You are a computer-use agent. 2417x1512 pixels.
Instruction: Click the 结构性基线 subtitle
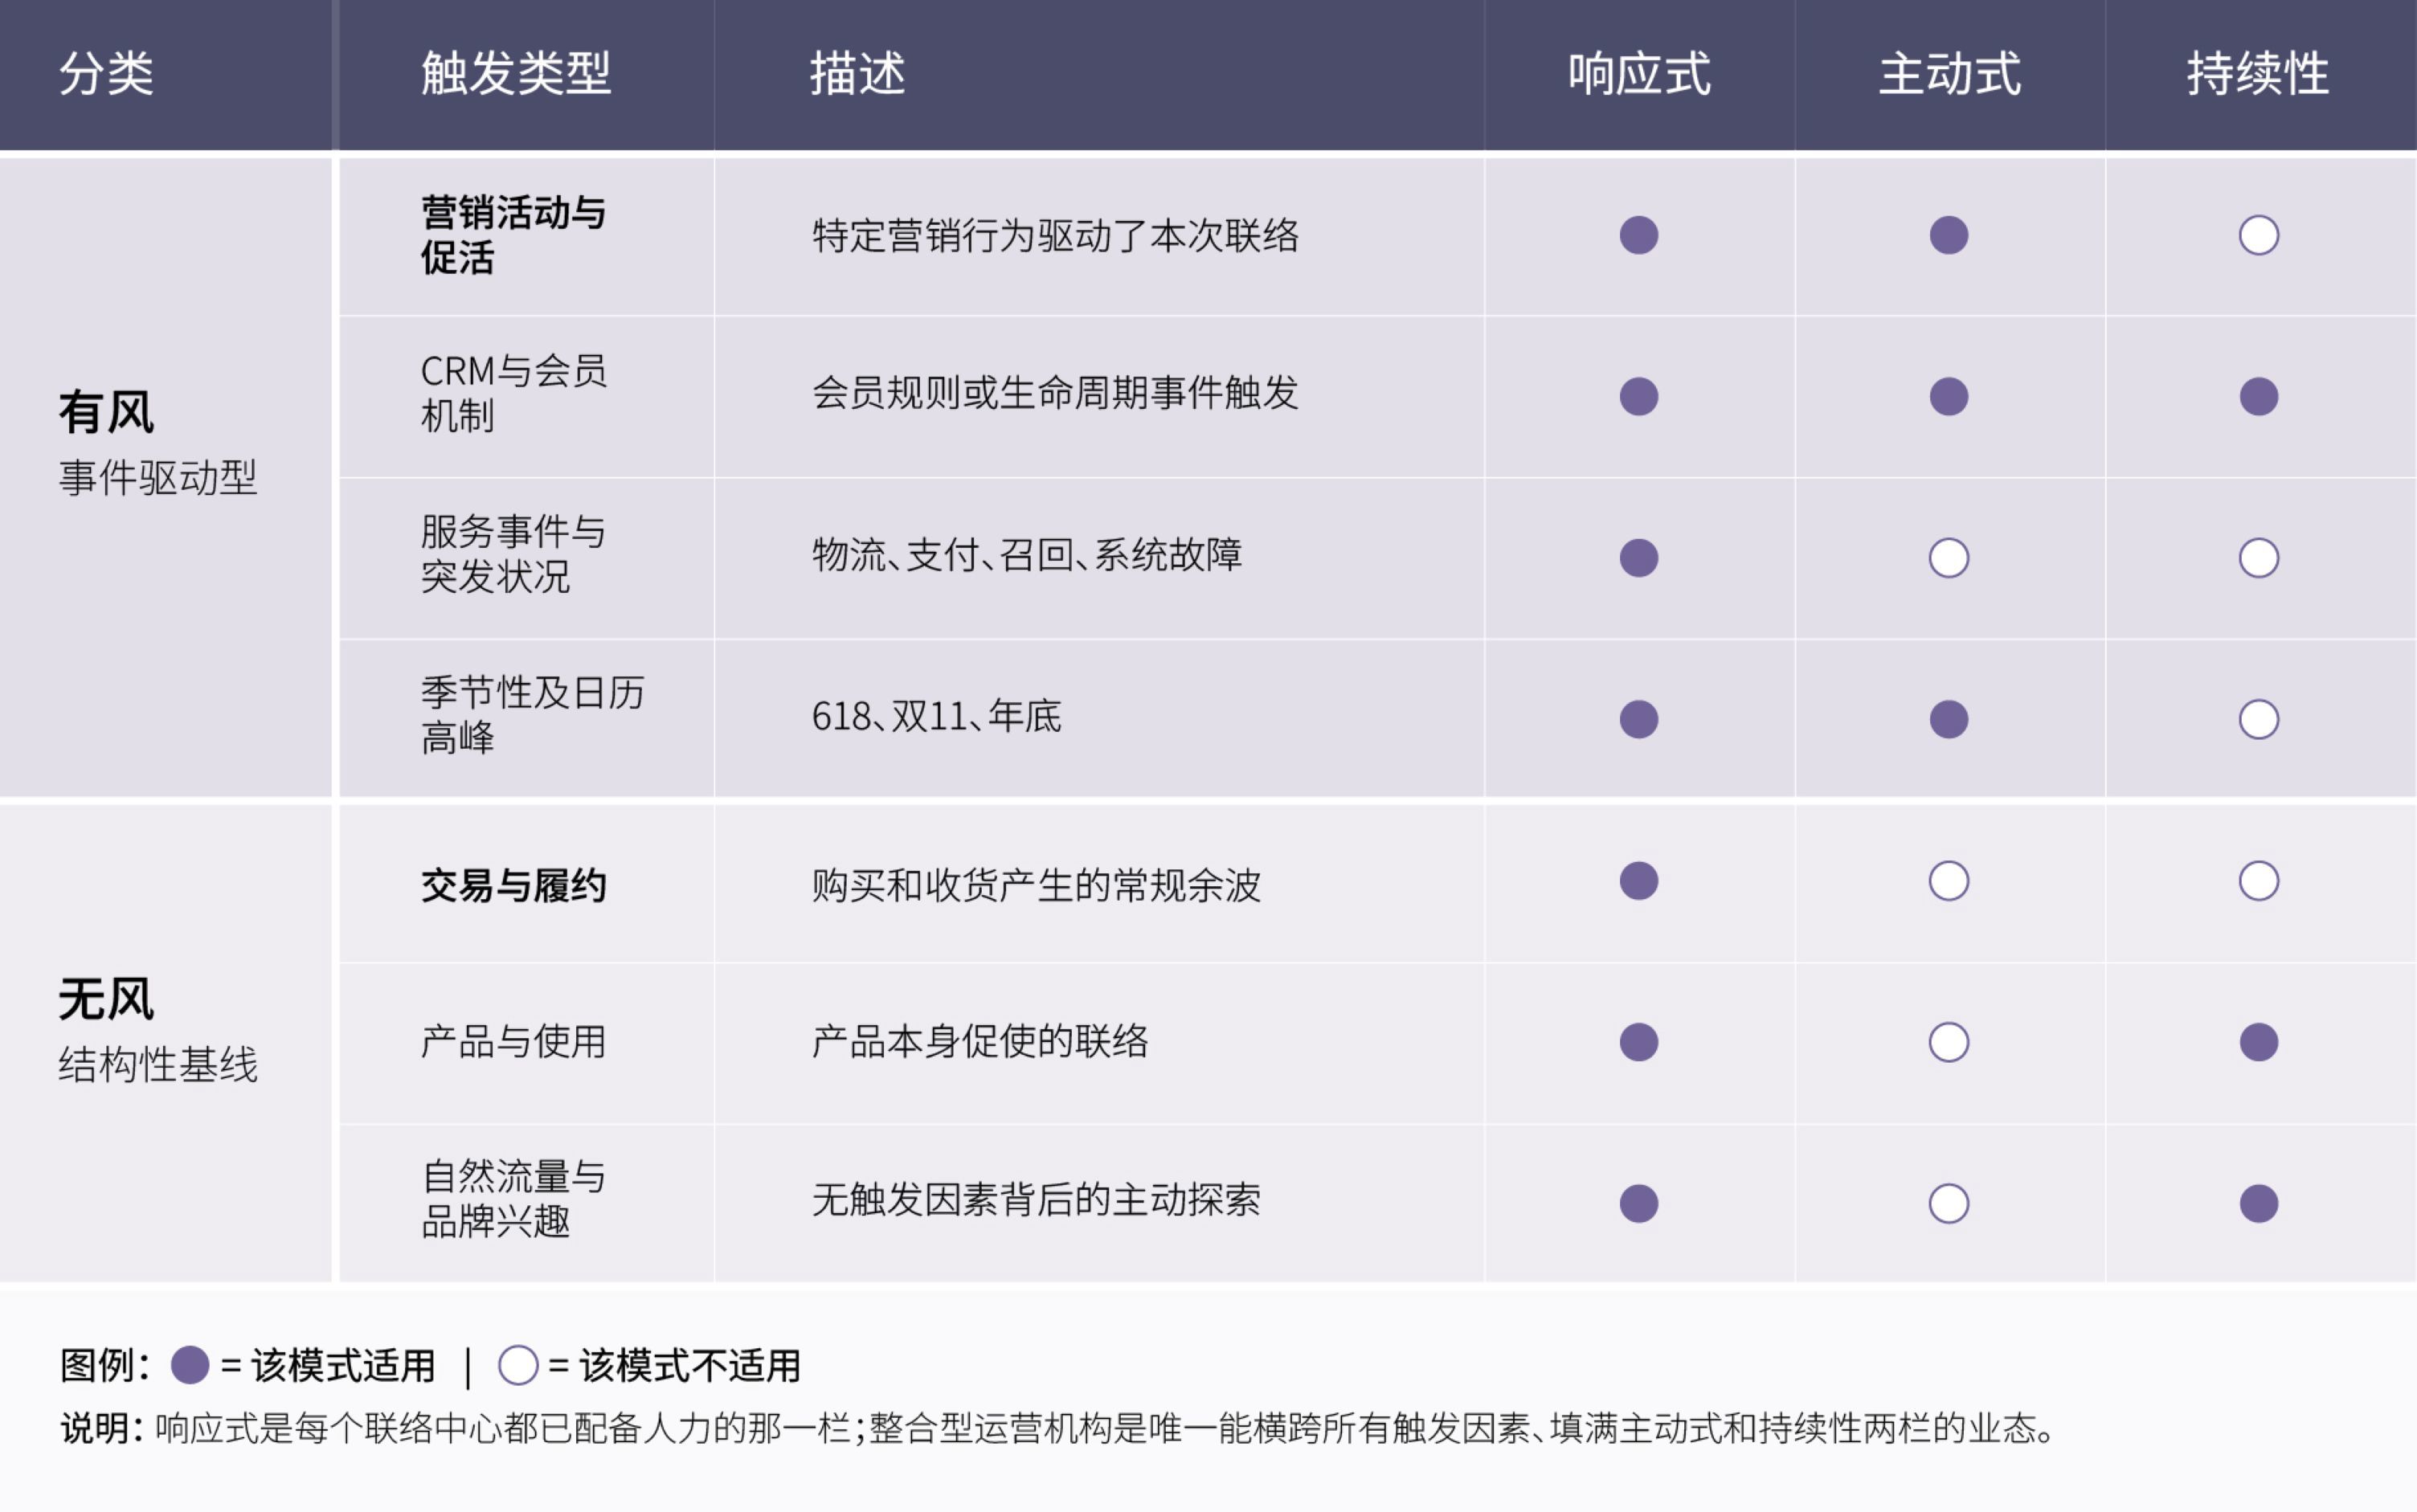(x=158, y=1065)
